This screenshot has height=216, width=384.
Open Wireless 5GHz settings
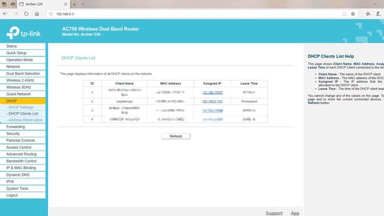[23, 87]
